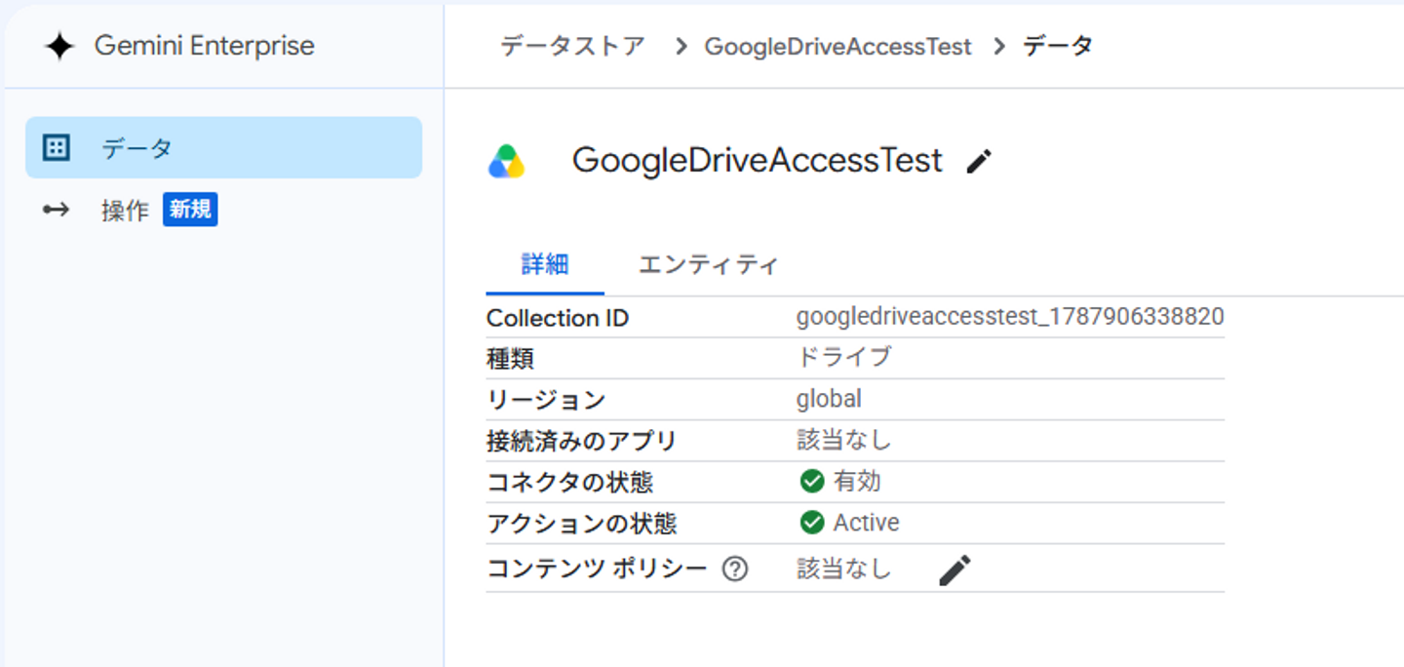1404x667 pixels.
Task: Click the GoogleDriveAccessTest heading
Action: tap(758, 160)
